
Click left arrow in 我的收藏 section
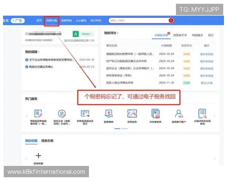tap(26, 158)
